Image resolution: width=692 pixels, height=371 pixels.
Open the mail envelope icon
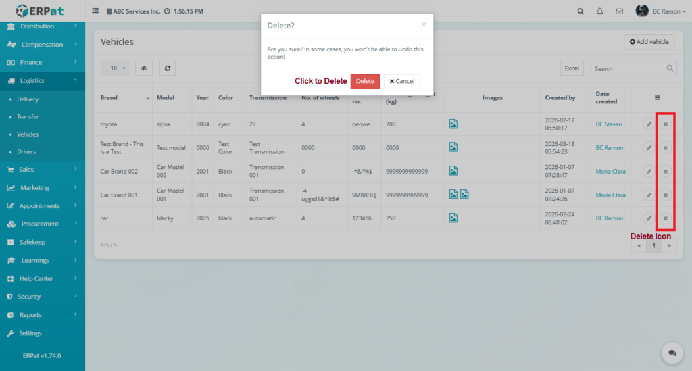tap(619, 11)
